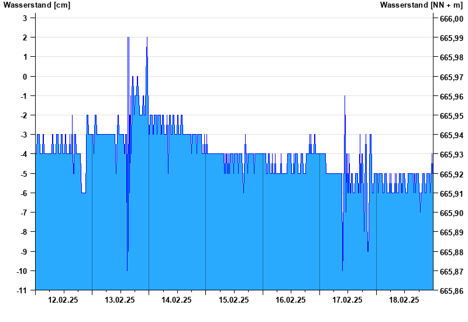Click the 14.02.25 date label
468x322 pixels.
177,300
